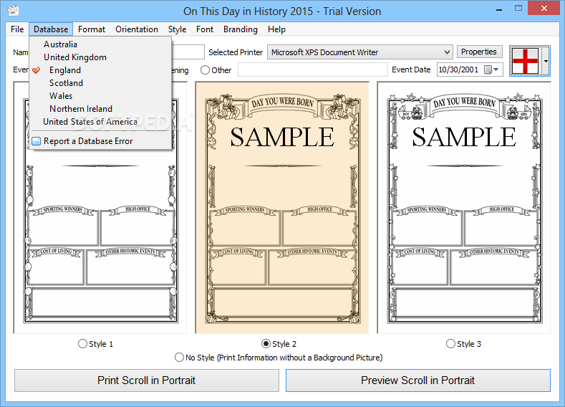
Task: Click the Style 2 scroll thumbnail
Action: [282, 208]
